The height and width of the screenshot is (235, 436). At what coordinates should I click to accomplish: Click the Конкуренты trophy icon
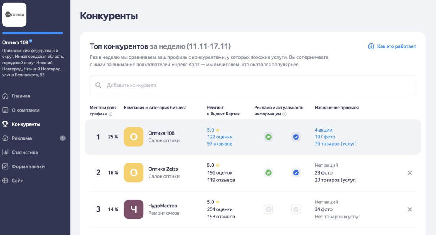pyautogui.click(x=5, y=124)
